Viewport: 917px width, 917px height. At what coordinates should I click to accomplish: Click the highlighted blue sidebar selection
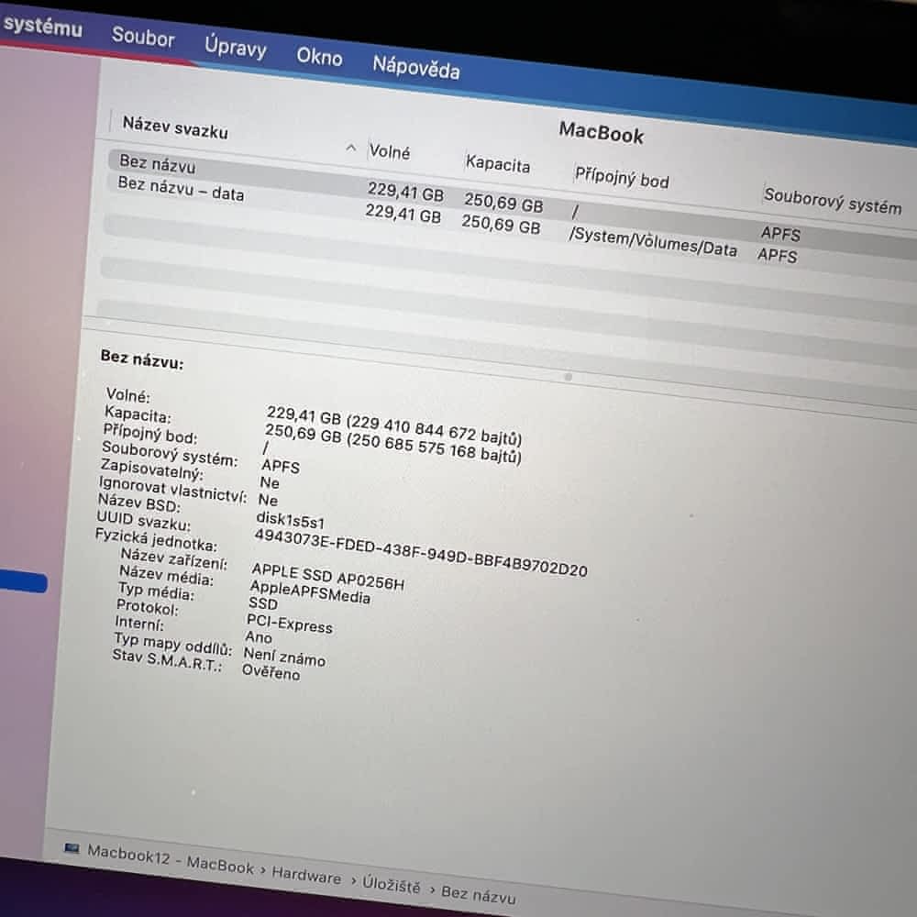click(24, 582)
